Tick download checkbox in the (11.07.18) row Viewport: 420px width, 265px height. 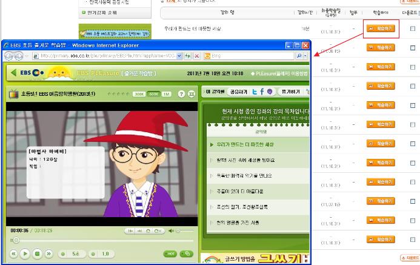(x=413, y=201)
